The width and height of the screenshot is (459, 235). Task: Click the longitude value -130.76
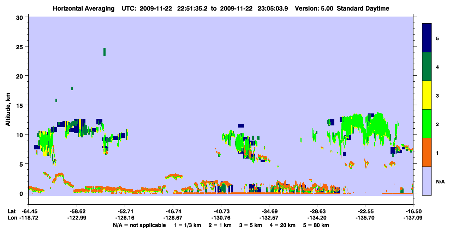pyautogui.click(x=221, y=218)
